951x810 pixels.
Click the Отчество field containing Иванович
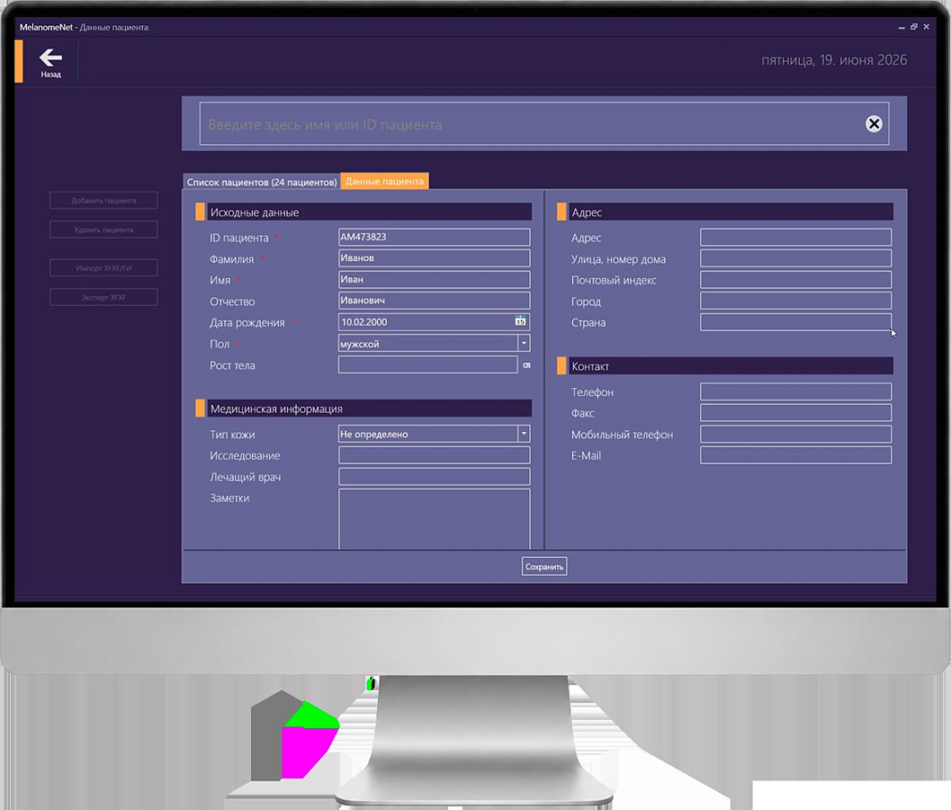point(435,301)
